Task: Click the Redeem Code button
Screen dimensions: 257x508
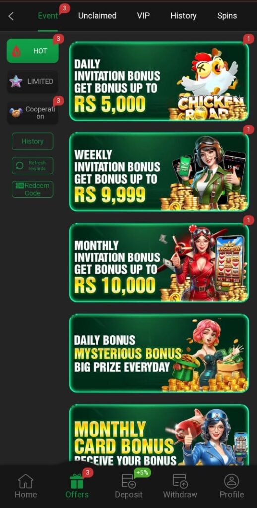Action: pyautogui.click(x=32, y=189)
